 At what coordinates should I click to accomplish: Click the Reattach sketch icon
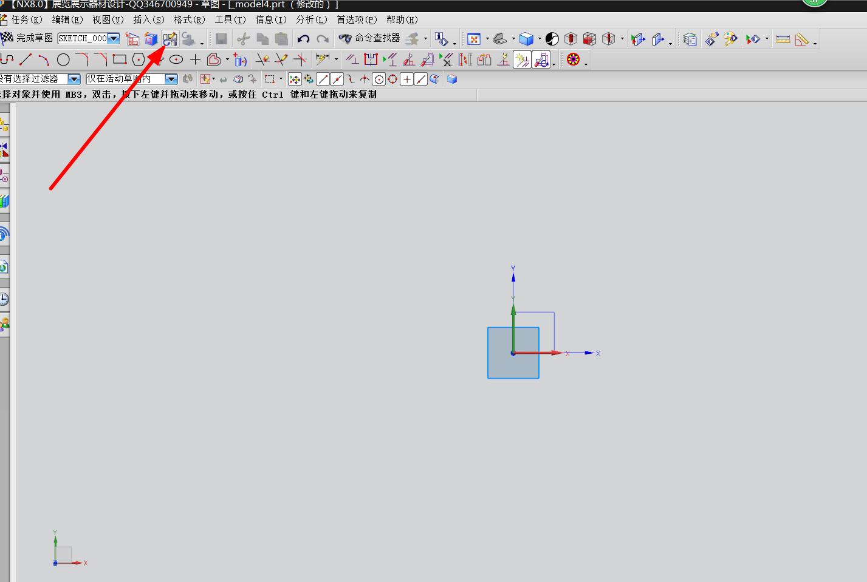170,39
